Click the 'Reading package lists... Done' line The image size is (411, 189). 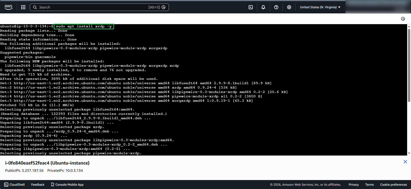[34, 31]
